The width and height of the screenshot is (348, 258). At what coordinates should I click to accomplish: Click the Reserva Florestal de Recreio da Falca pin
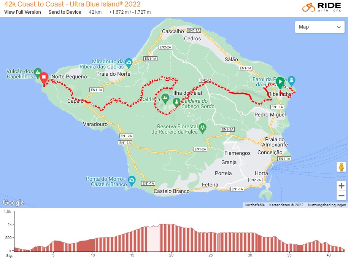[202, 128]
